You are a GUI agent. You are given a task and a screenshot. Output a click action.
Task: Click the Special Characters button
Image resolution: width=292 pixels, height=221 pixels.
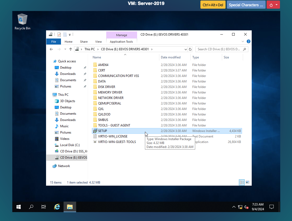click(246, 5)
